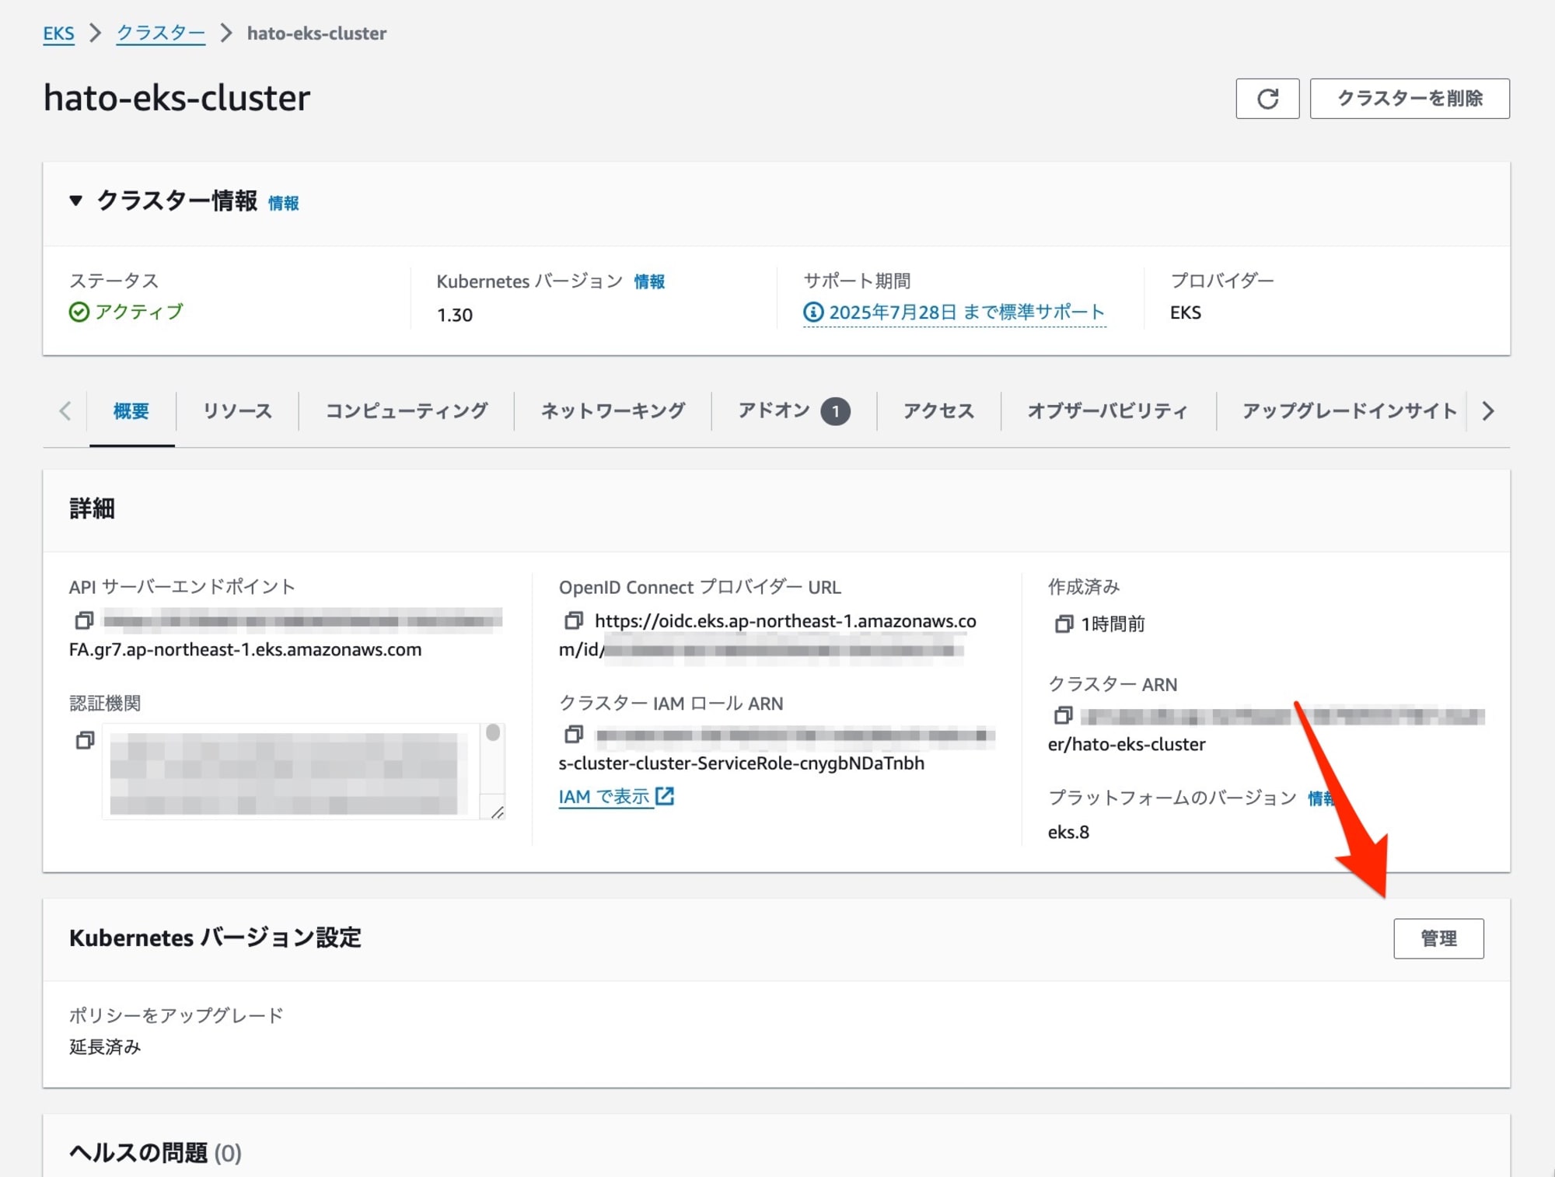Copy the cluster ARN value
This screenshot has width=1555, height=1177.
click(1064, 714)
